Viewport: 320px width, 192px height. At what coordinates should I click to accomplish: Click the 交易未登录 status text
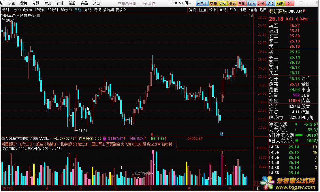pyautogui.click(x=127, y=3)
